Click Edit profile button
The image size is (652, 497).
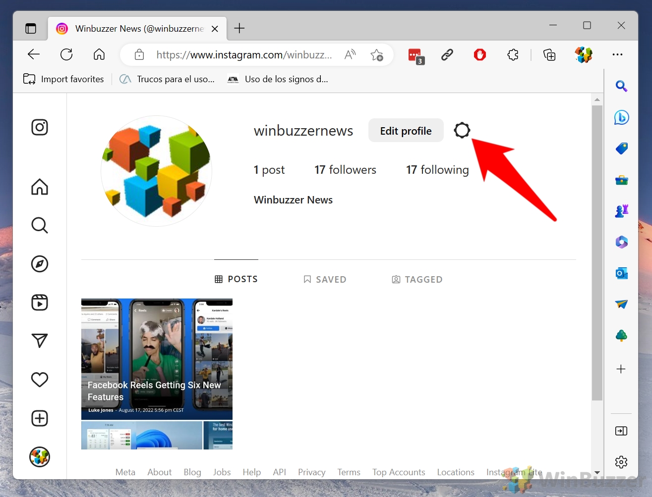pos(406,131)
